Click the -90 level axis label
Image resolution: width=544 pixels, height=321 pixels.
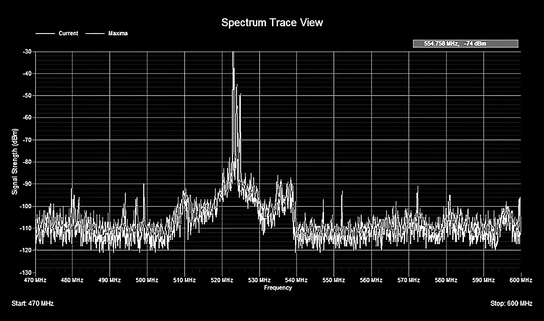[27, 184]
